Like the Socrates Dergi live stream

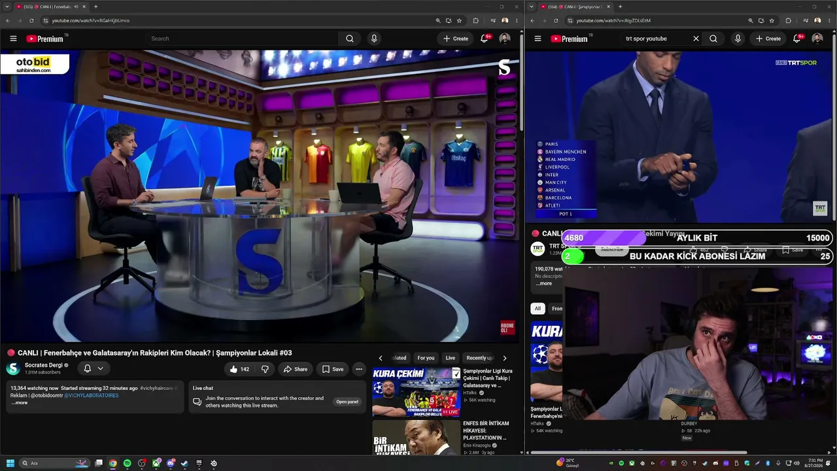(x=239, y=369)
